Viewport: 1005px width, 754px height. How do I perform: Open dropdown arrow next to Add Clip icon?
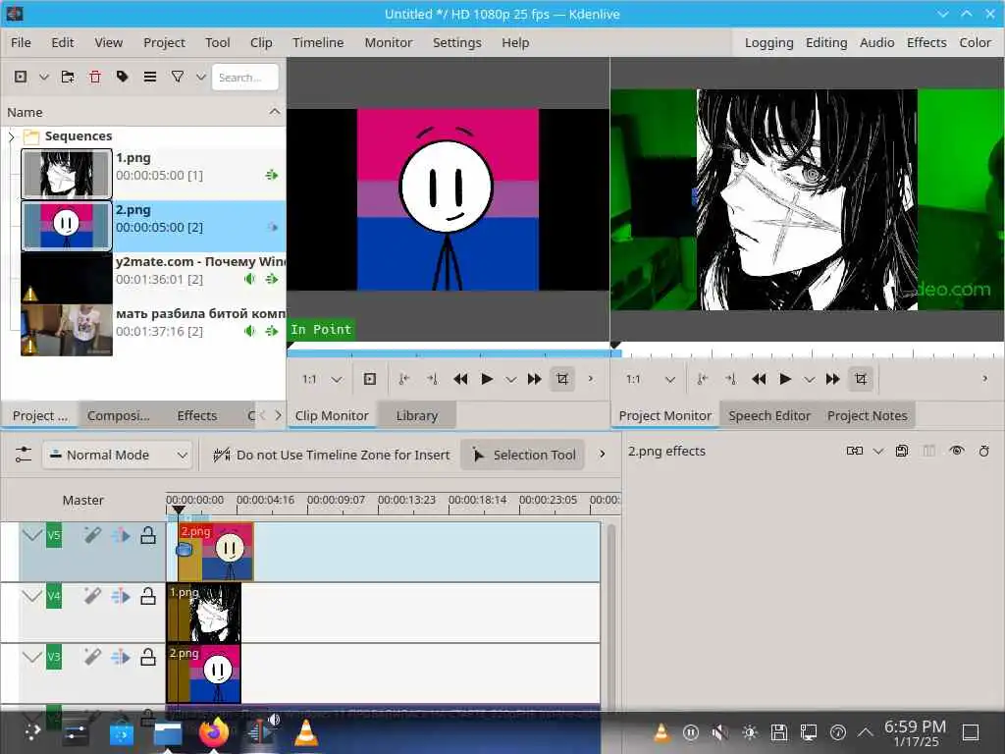(43, 77)
